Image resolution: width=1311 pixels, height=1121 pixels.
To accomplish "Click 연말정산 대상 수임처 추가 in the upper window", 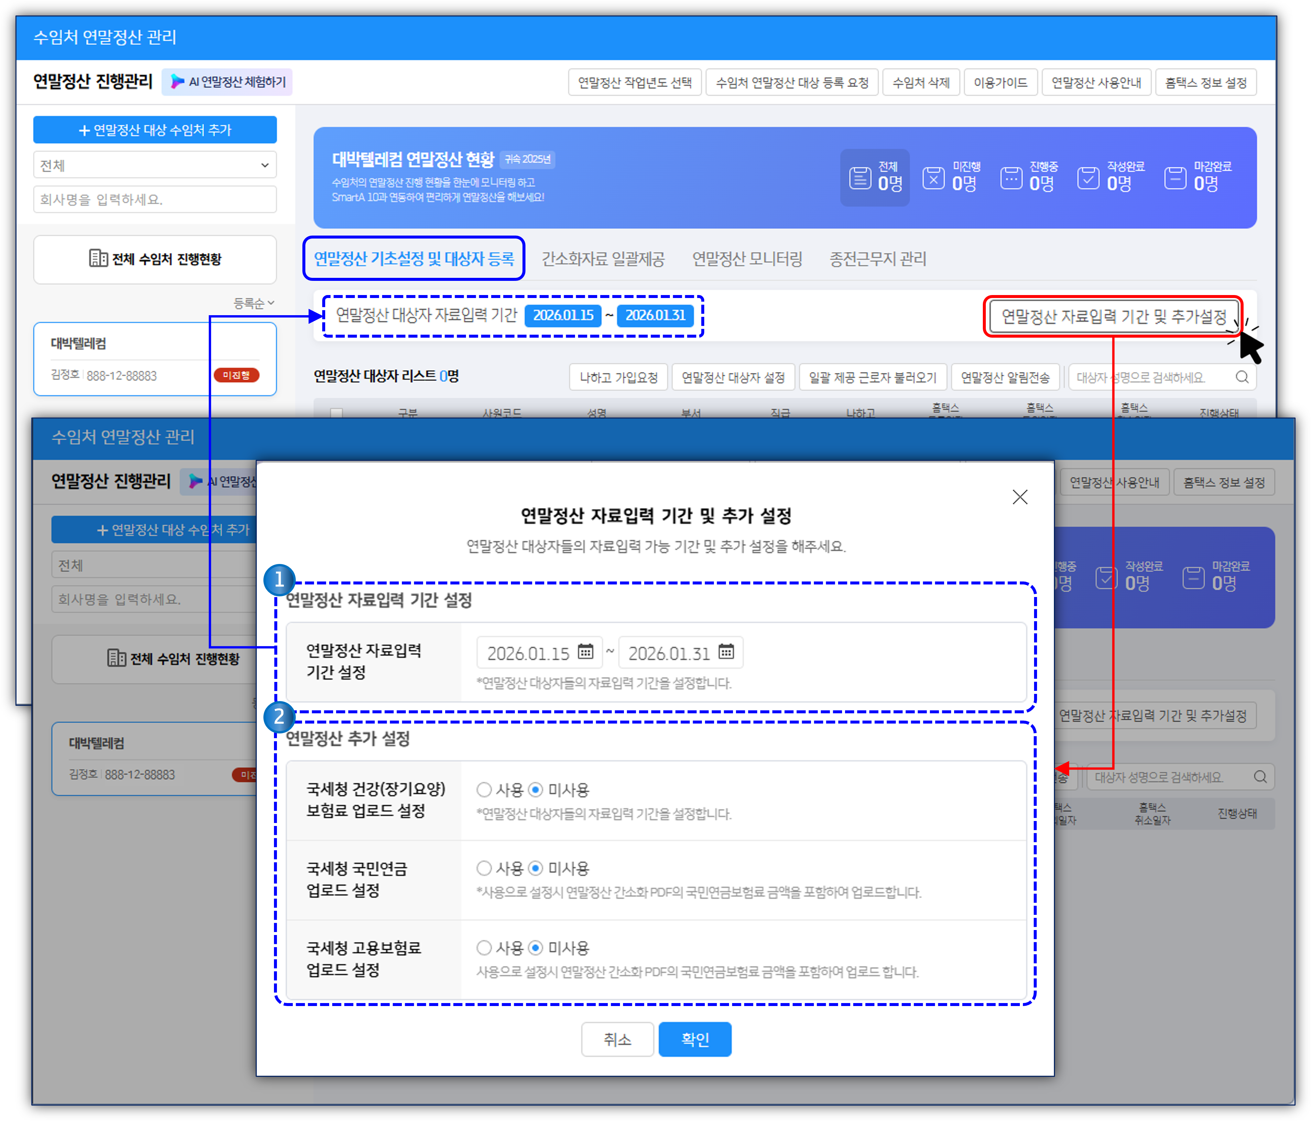I will [155, 130].
